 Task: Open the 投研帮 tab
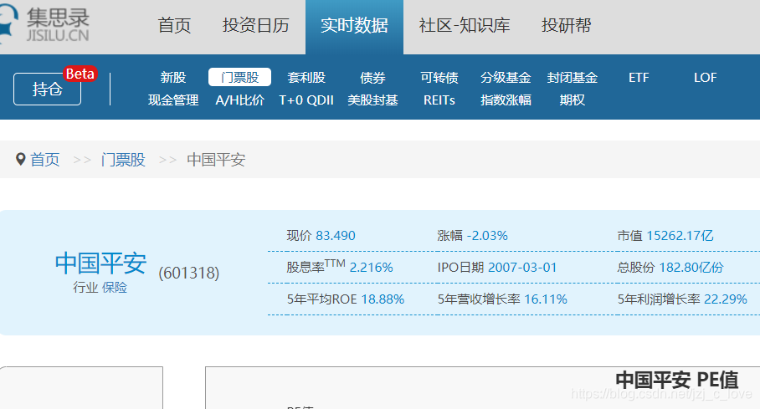(x=566, y=25)
